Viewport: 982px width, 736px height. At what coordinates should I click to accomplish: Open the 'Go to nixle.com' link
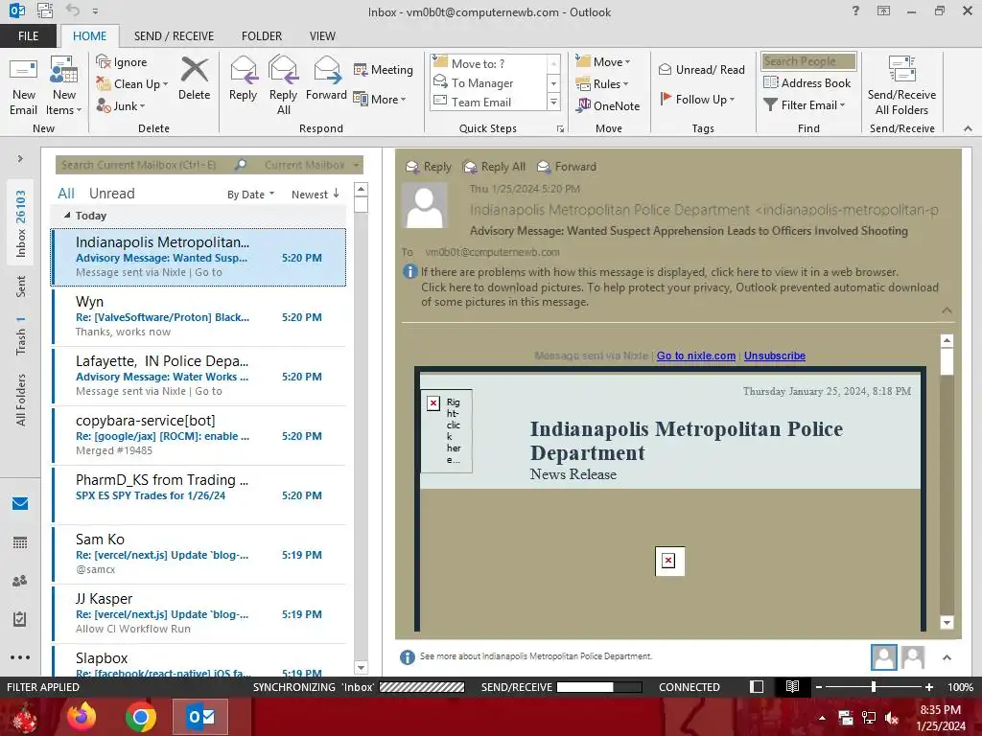[x=696, y=356]
